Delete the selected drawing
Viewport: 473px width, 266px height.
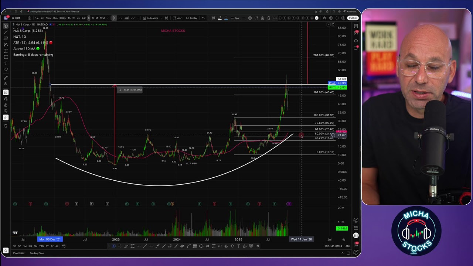[x=269, y=18]
